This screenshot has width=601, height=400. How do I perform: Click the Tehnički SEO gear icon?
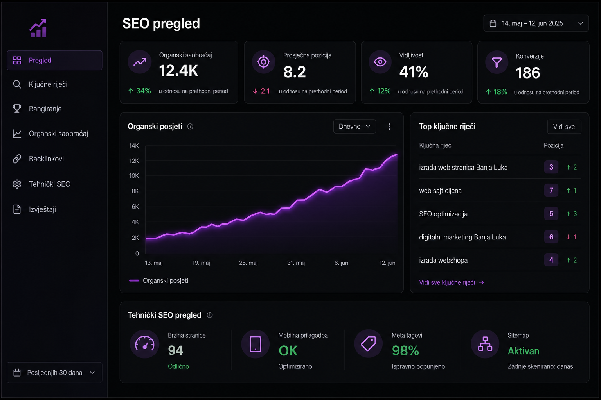(17, 184)
